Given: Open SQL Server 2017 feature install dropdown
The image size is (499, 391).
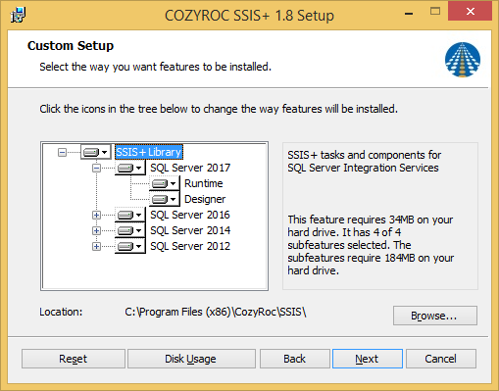Looking at the screenshot, I should coord(130,168).
